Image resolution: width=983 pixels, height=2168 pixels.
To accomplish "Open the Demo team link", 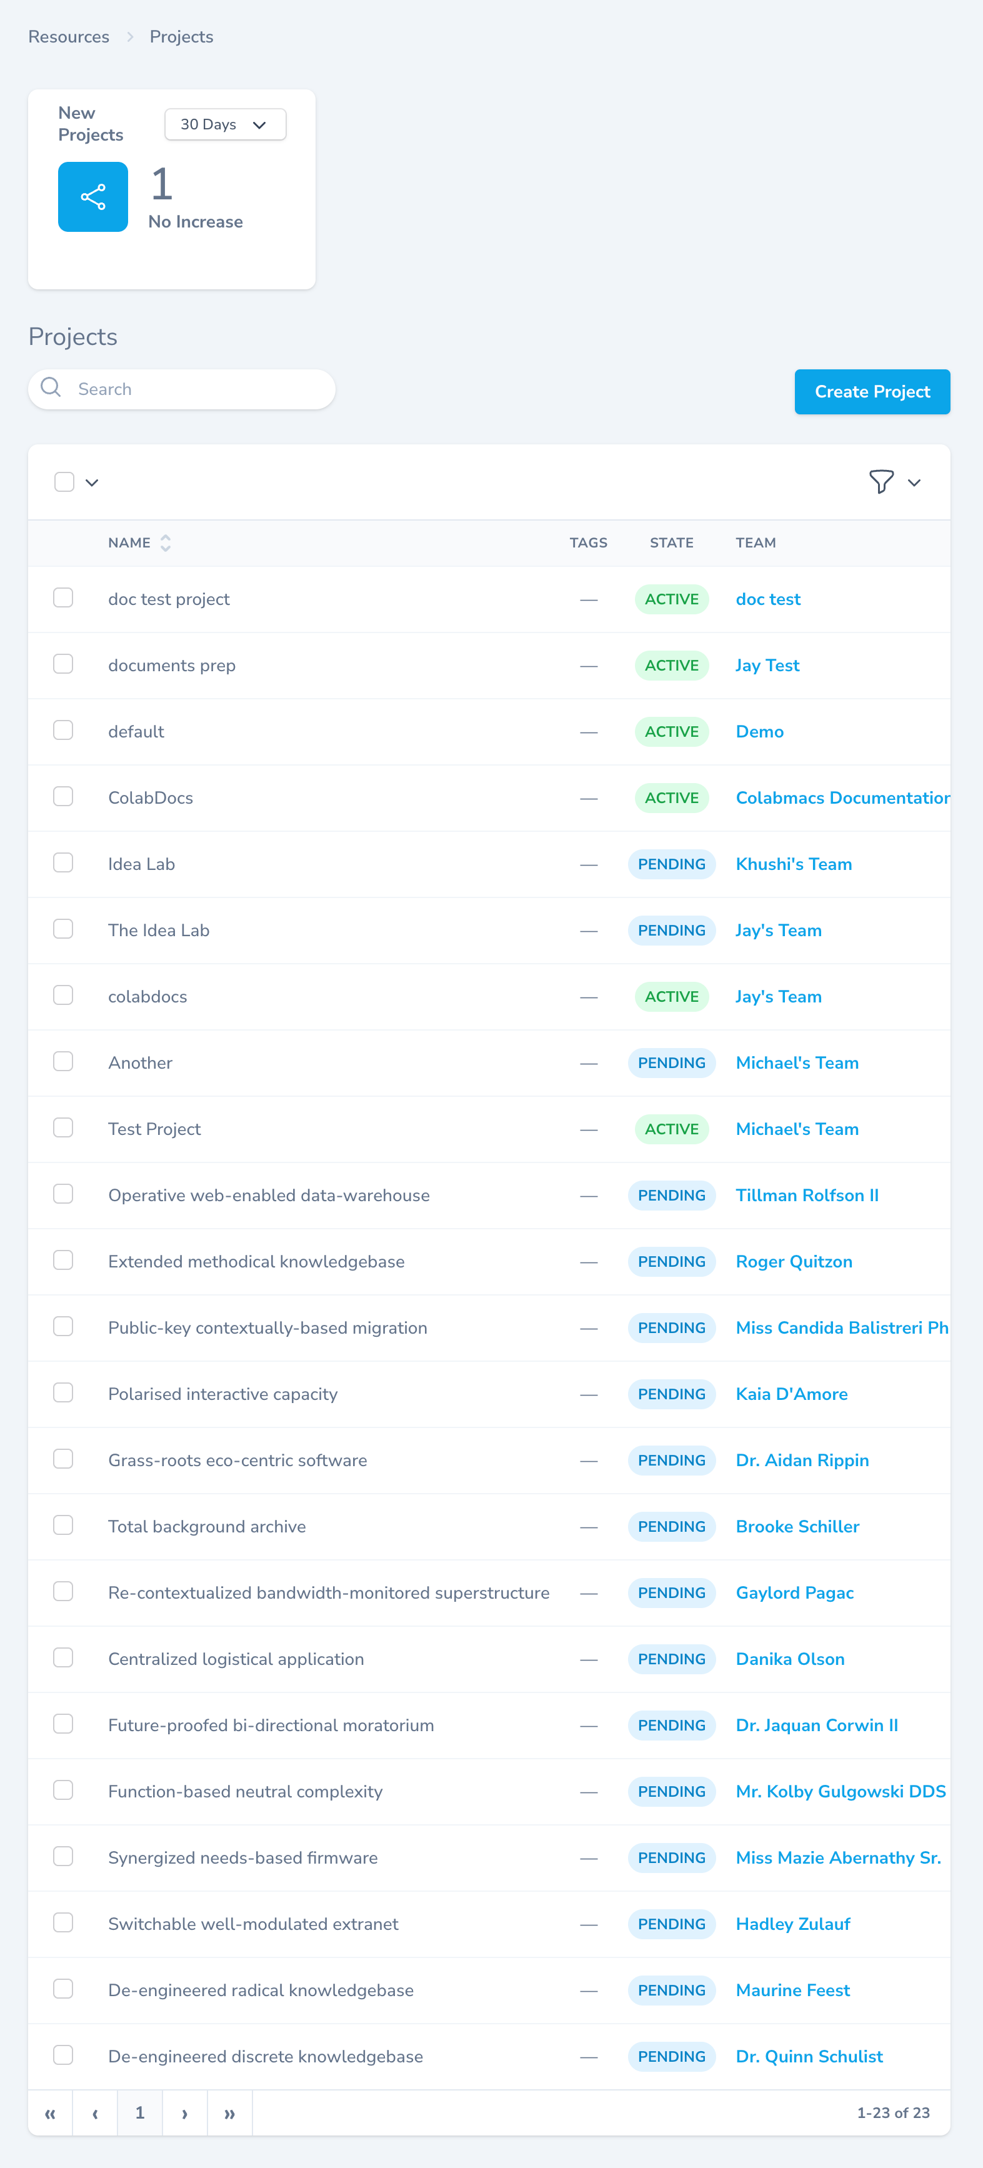I will pos(759,731).
